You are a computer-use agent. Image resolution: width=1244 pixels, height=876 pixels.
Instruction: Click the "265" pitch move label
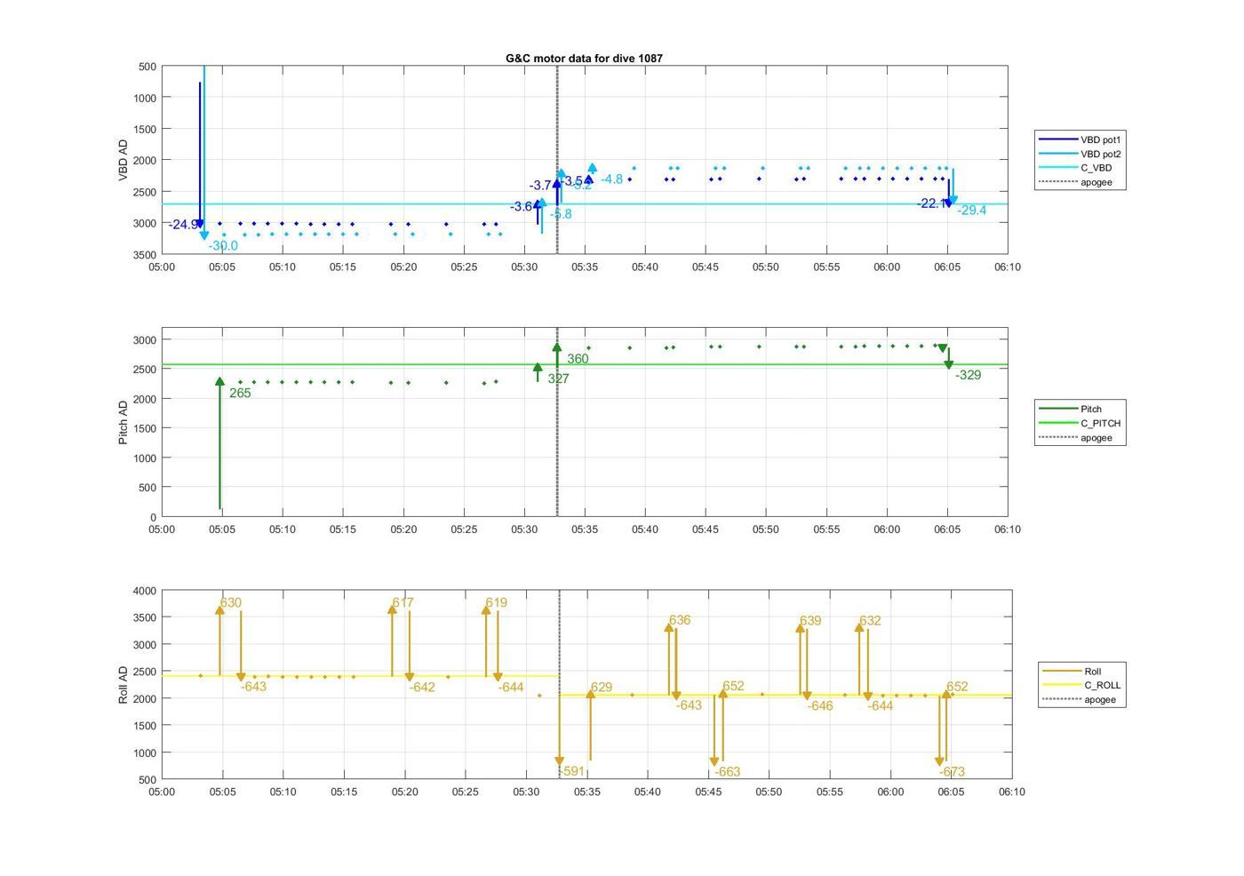(240, 394)
